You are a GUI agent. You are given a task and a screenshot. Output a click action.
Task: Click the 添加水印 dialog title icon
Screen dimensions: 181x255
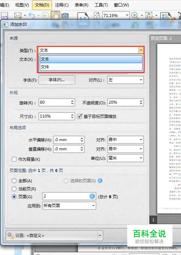point(6,24)
